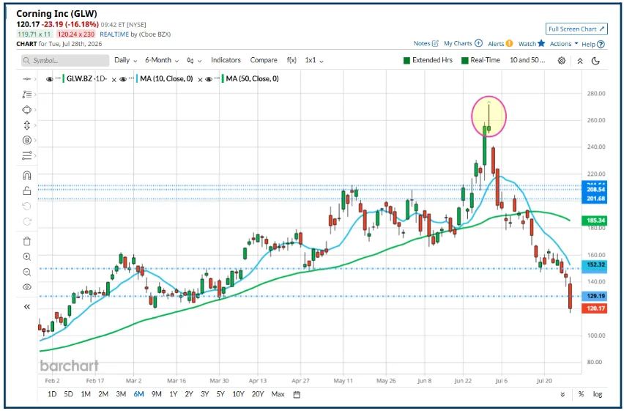Collapse the header with double up arrows
Image resolution: width=624 pixels, height=411 pixels.
coord(580,61)
